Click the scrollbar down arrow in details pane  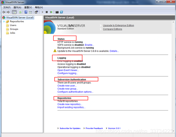tap(173, 131)
